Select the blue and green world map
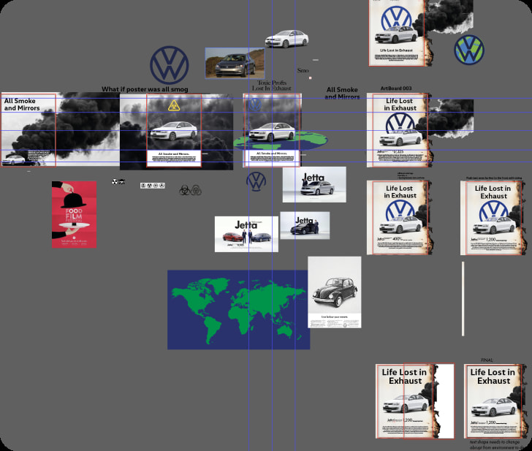The width and height of the screenshot is (532, 451). 238,310
